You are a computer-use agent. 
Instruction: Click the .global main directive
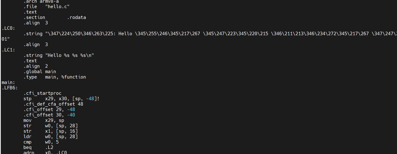coord(40,71)
